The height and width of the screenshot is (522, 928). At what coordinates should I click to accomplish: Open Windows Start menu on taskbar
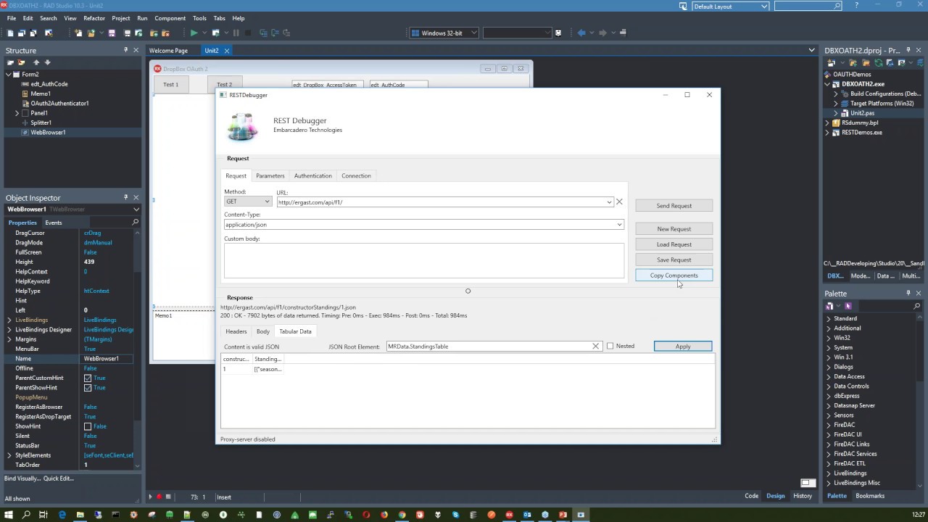tap(8, 515)
